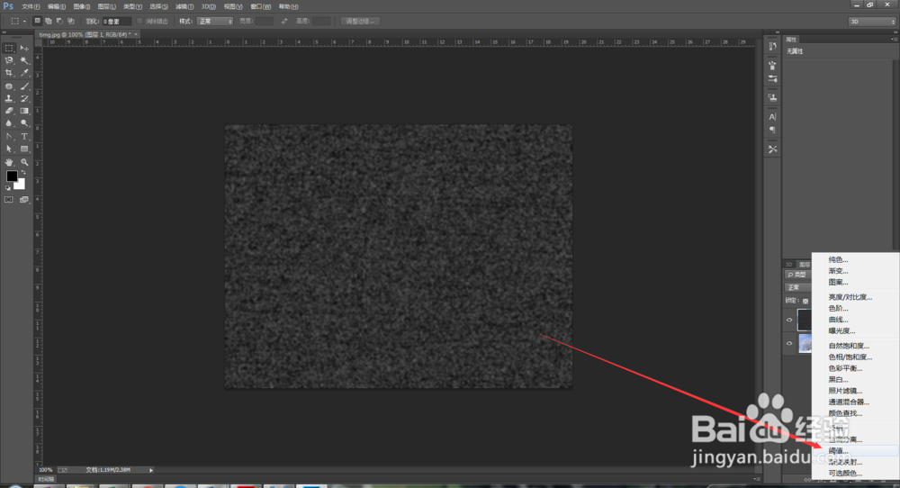Select the Pen tool

pyautogui.click(x=9, y=137)
